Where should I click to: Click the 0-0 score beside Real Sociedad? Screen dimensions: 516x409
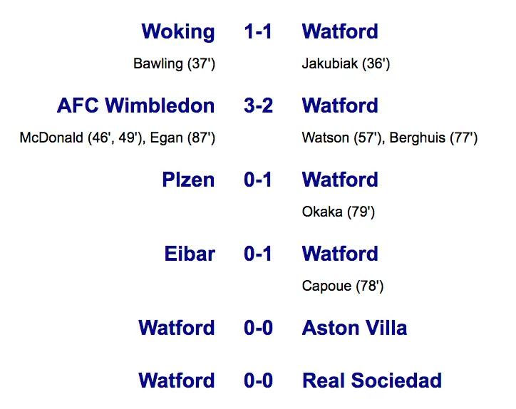(258, 381)
